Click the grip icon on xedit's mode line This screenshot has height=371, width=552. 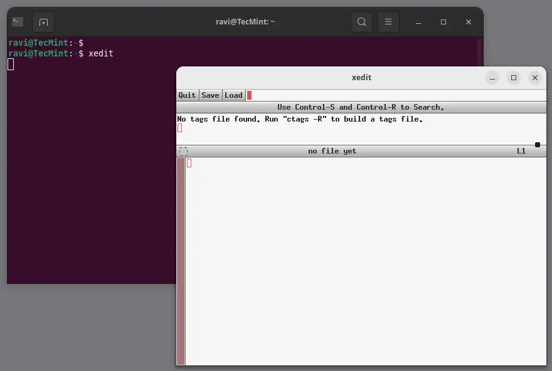pyautogui.click(x=183, y=150)
